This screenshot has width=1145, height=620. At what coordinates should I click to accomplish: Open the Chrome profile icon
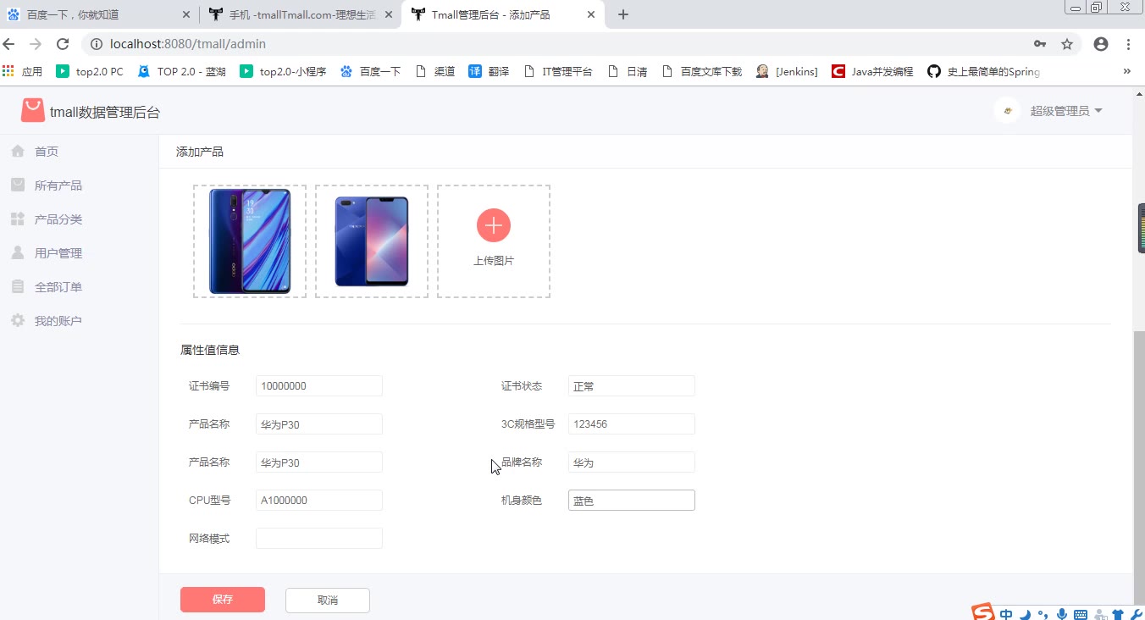1101,44
